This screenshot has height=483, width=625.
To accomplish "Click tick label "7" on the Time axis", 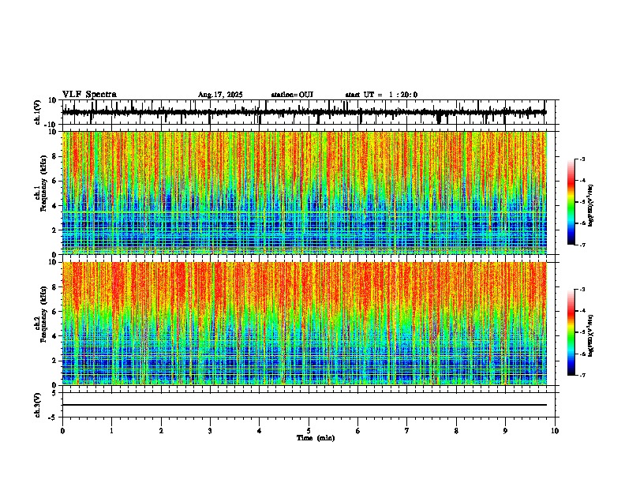I will coord(407,431).
